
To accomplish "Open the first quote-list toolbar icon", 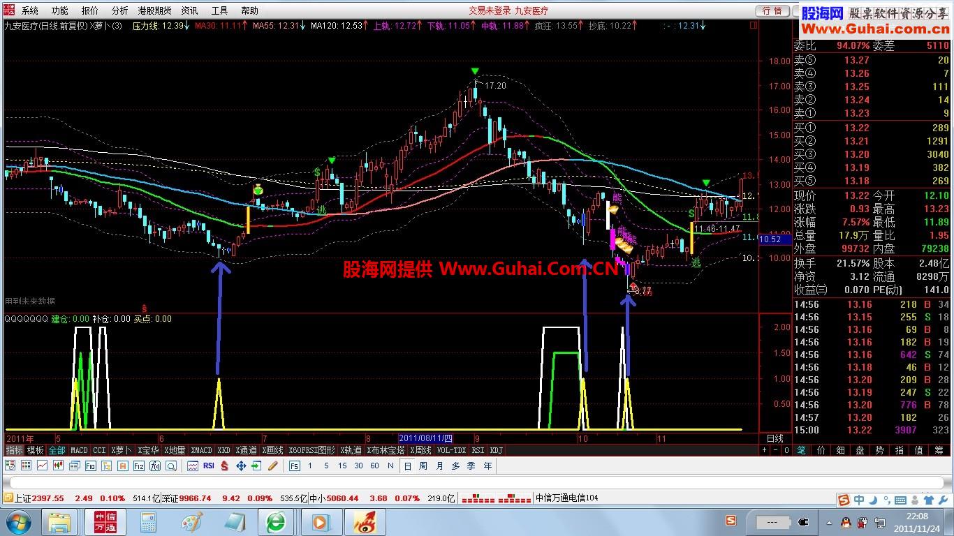I will [x=10, y=466].
